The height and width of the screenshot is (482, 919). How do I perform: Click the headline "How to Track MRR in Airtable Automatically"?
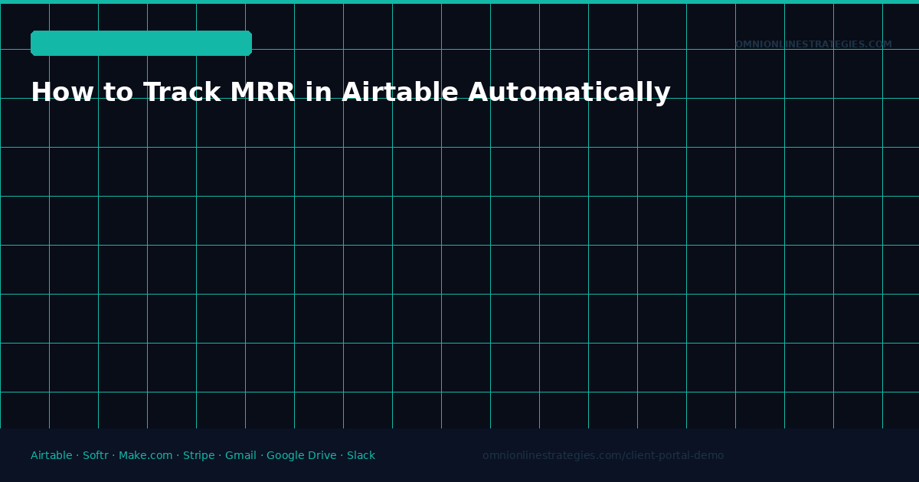pos(351,93)
